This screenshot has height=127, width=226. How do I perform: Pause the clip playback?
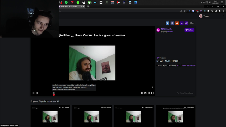[x=34, y=93]
